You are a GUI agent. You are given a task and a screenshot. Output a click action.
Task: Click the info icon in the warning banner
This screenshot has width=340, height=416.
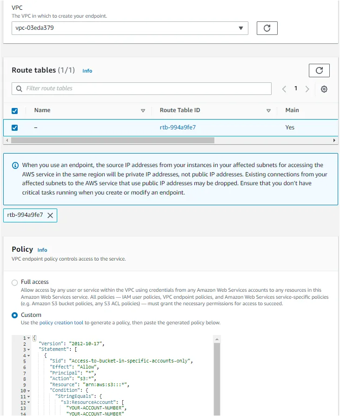point(15,164)
